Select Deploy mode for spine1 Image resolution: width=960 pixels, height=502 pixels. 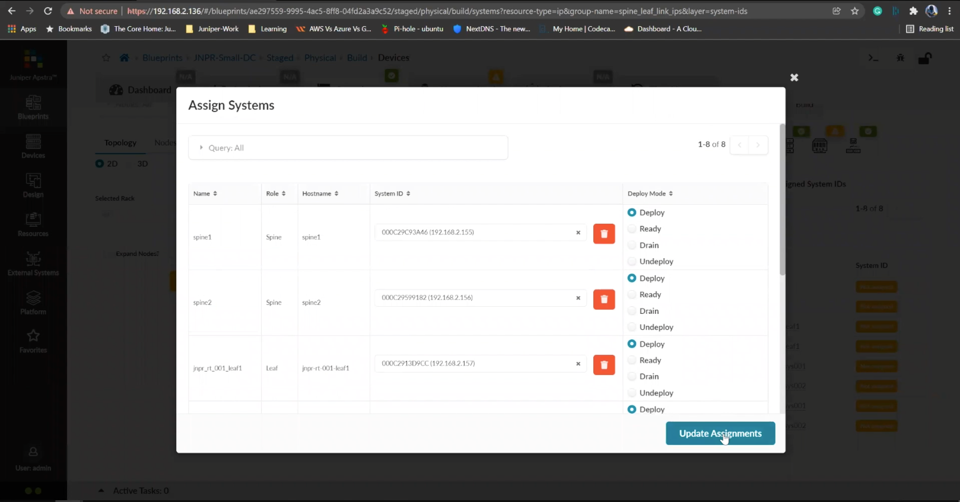point(632,212)
